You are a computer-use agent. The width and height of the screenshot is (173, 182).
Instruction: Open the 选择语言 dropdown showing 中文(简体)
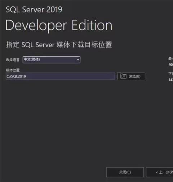[52, 59]
